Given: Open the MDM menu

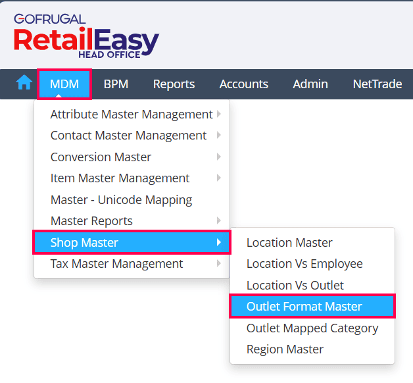Looking at the screenshot, I should point(64,84).
